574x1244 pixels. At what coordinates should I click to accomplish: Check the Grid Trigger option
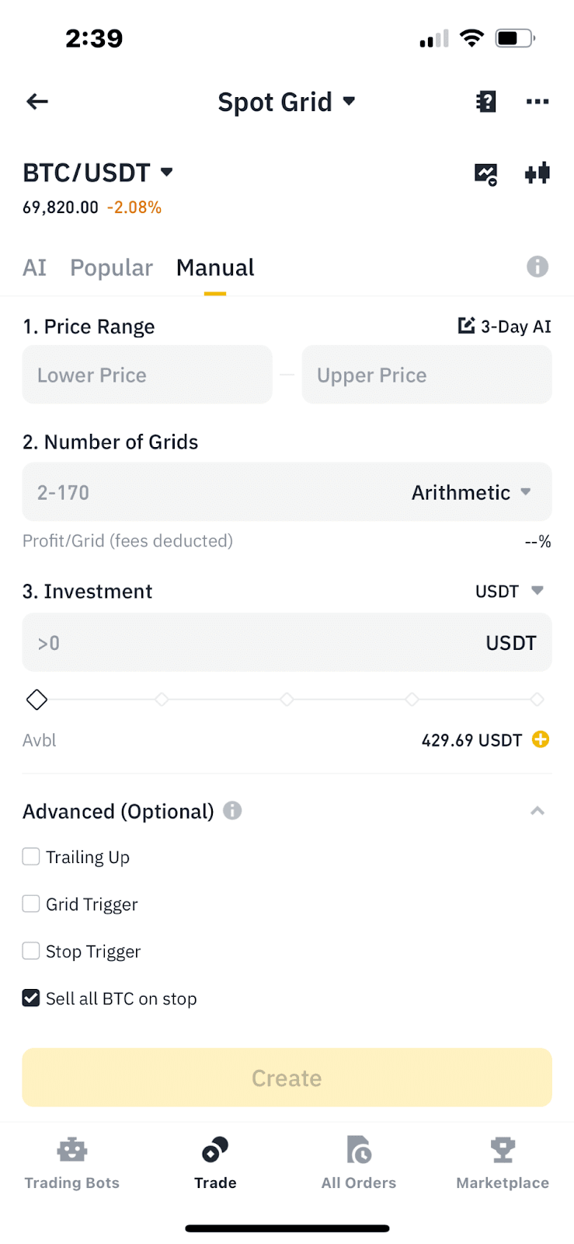(31, 903)
